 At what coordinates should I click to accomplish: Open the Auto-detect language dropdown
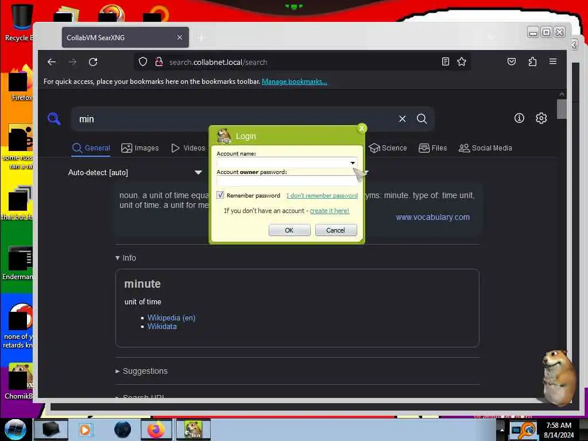(x=135, y=172)
